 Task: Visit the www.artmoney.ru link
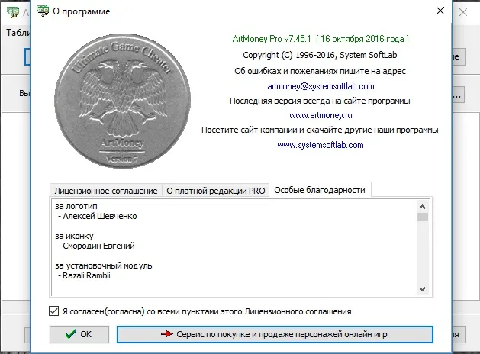321,115
